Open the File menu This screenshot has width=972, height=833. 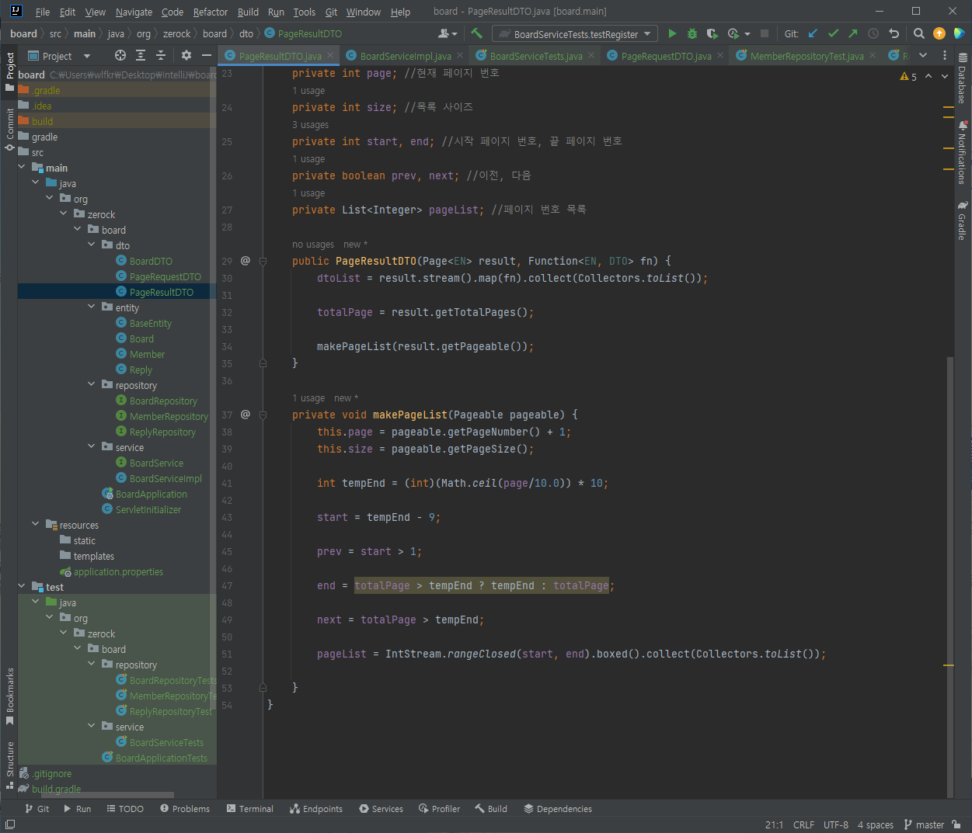tap(43, 12)
